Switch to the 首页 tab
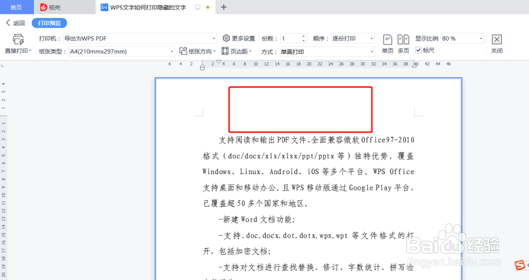The width and height of the screenshot is (529, 280). 16,7
